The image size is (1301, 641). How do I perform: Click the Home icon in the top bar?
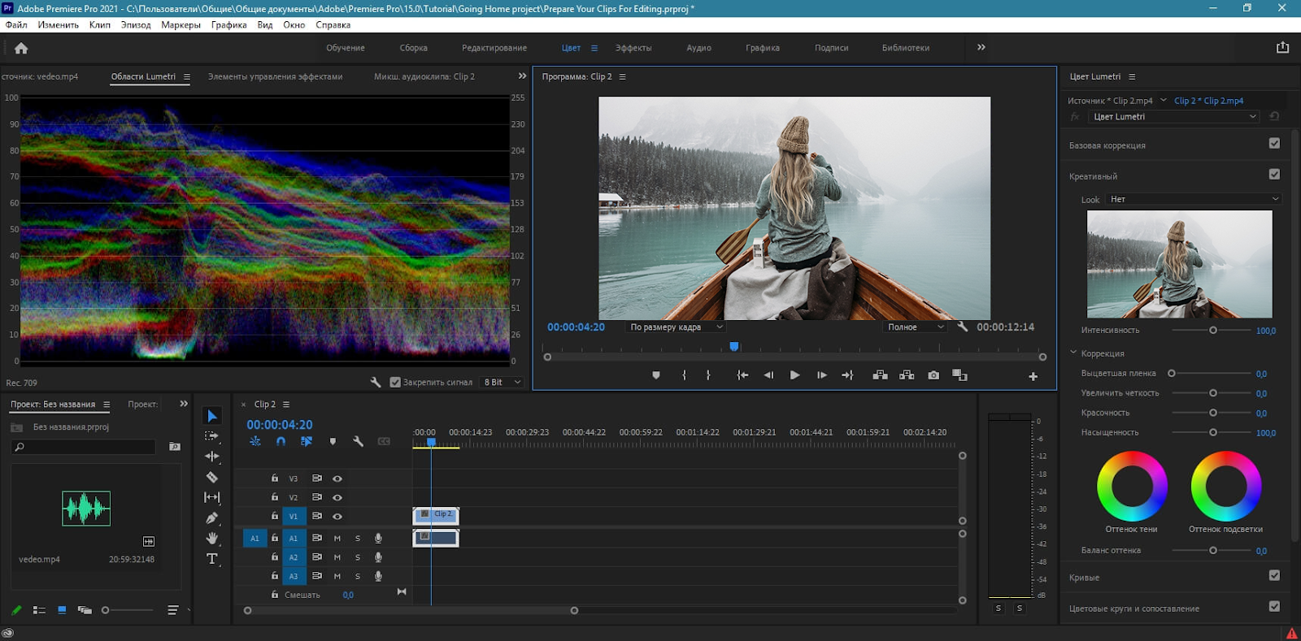(21, 48)
